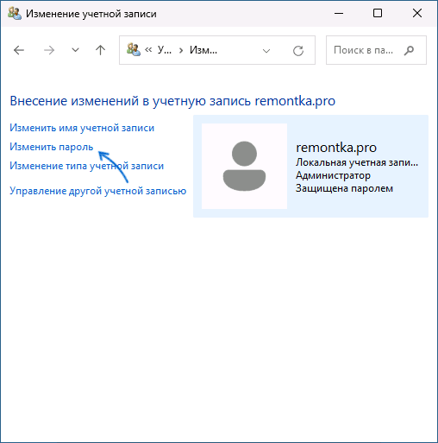Viewport: 438px width, 443px height.
Task: Open 'Изменить имя учетной записи' link
Action: pyautogui.click(x=82, y=128)
